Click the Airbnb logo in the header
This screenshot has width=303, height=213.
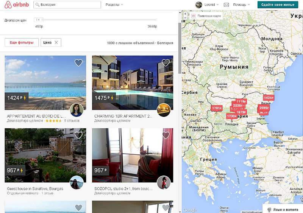click(x=17, y=5)
